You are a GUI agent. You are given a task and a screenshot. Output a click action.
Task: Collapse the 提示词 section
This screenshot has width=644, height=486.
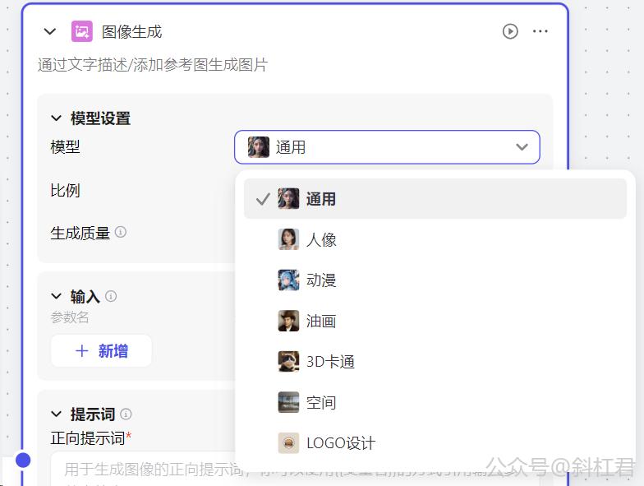point(56,414)
